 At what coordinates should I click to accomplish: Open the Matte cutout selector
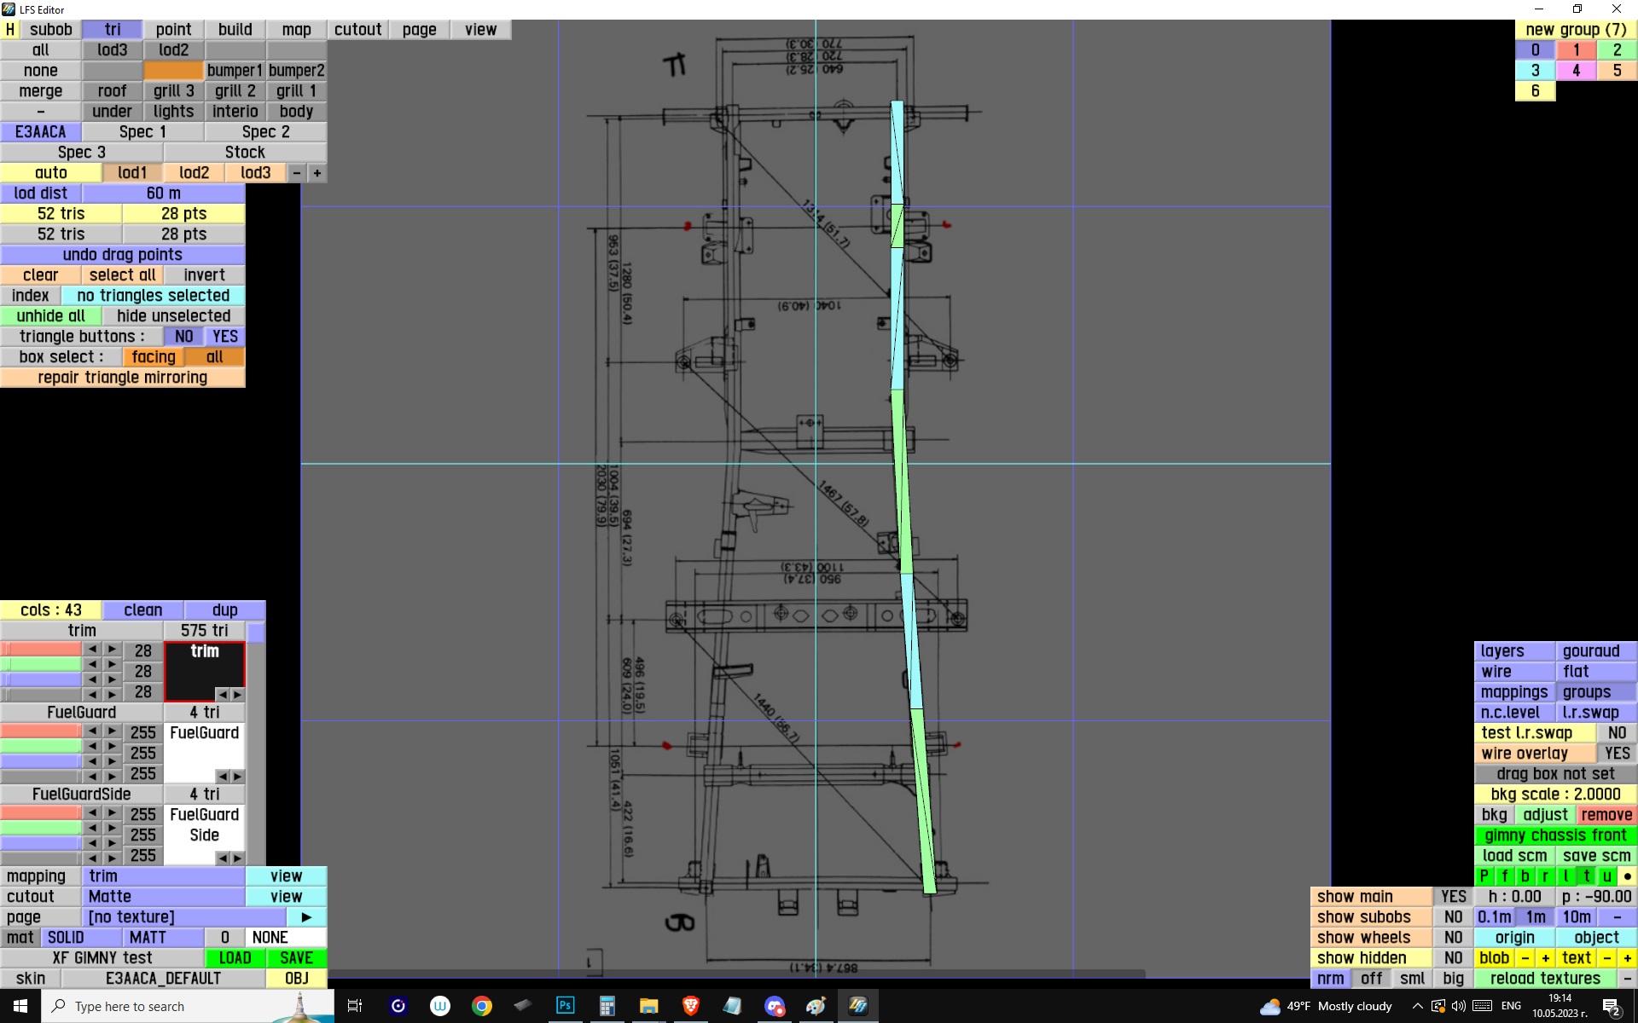164,897
